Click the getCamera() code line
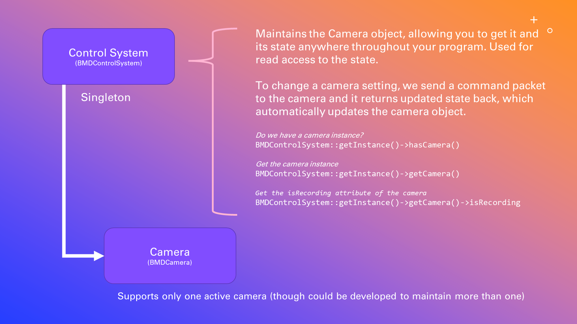The image size is (577, 324). (357, 174)
